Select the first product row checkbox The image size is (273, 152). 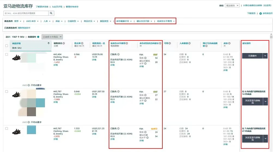pos(7,54)
